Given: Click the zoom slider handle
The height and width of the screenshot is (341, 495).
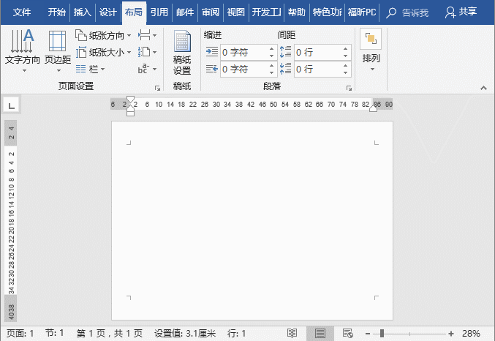Looking at the screenshot, I should (x=382, y=334).
